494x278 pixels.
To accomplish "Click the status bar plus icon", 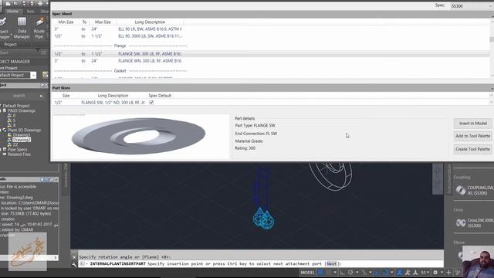I will pos(448,273).
